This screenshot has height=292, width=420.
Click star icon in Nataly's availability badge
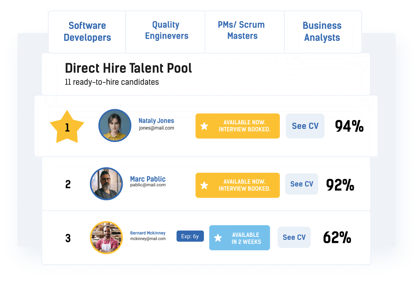tap(205, 126)
